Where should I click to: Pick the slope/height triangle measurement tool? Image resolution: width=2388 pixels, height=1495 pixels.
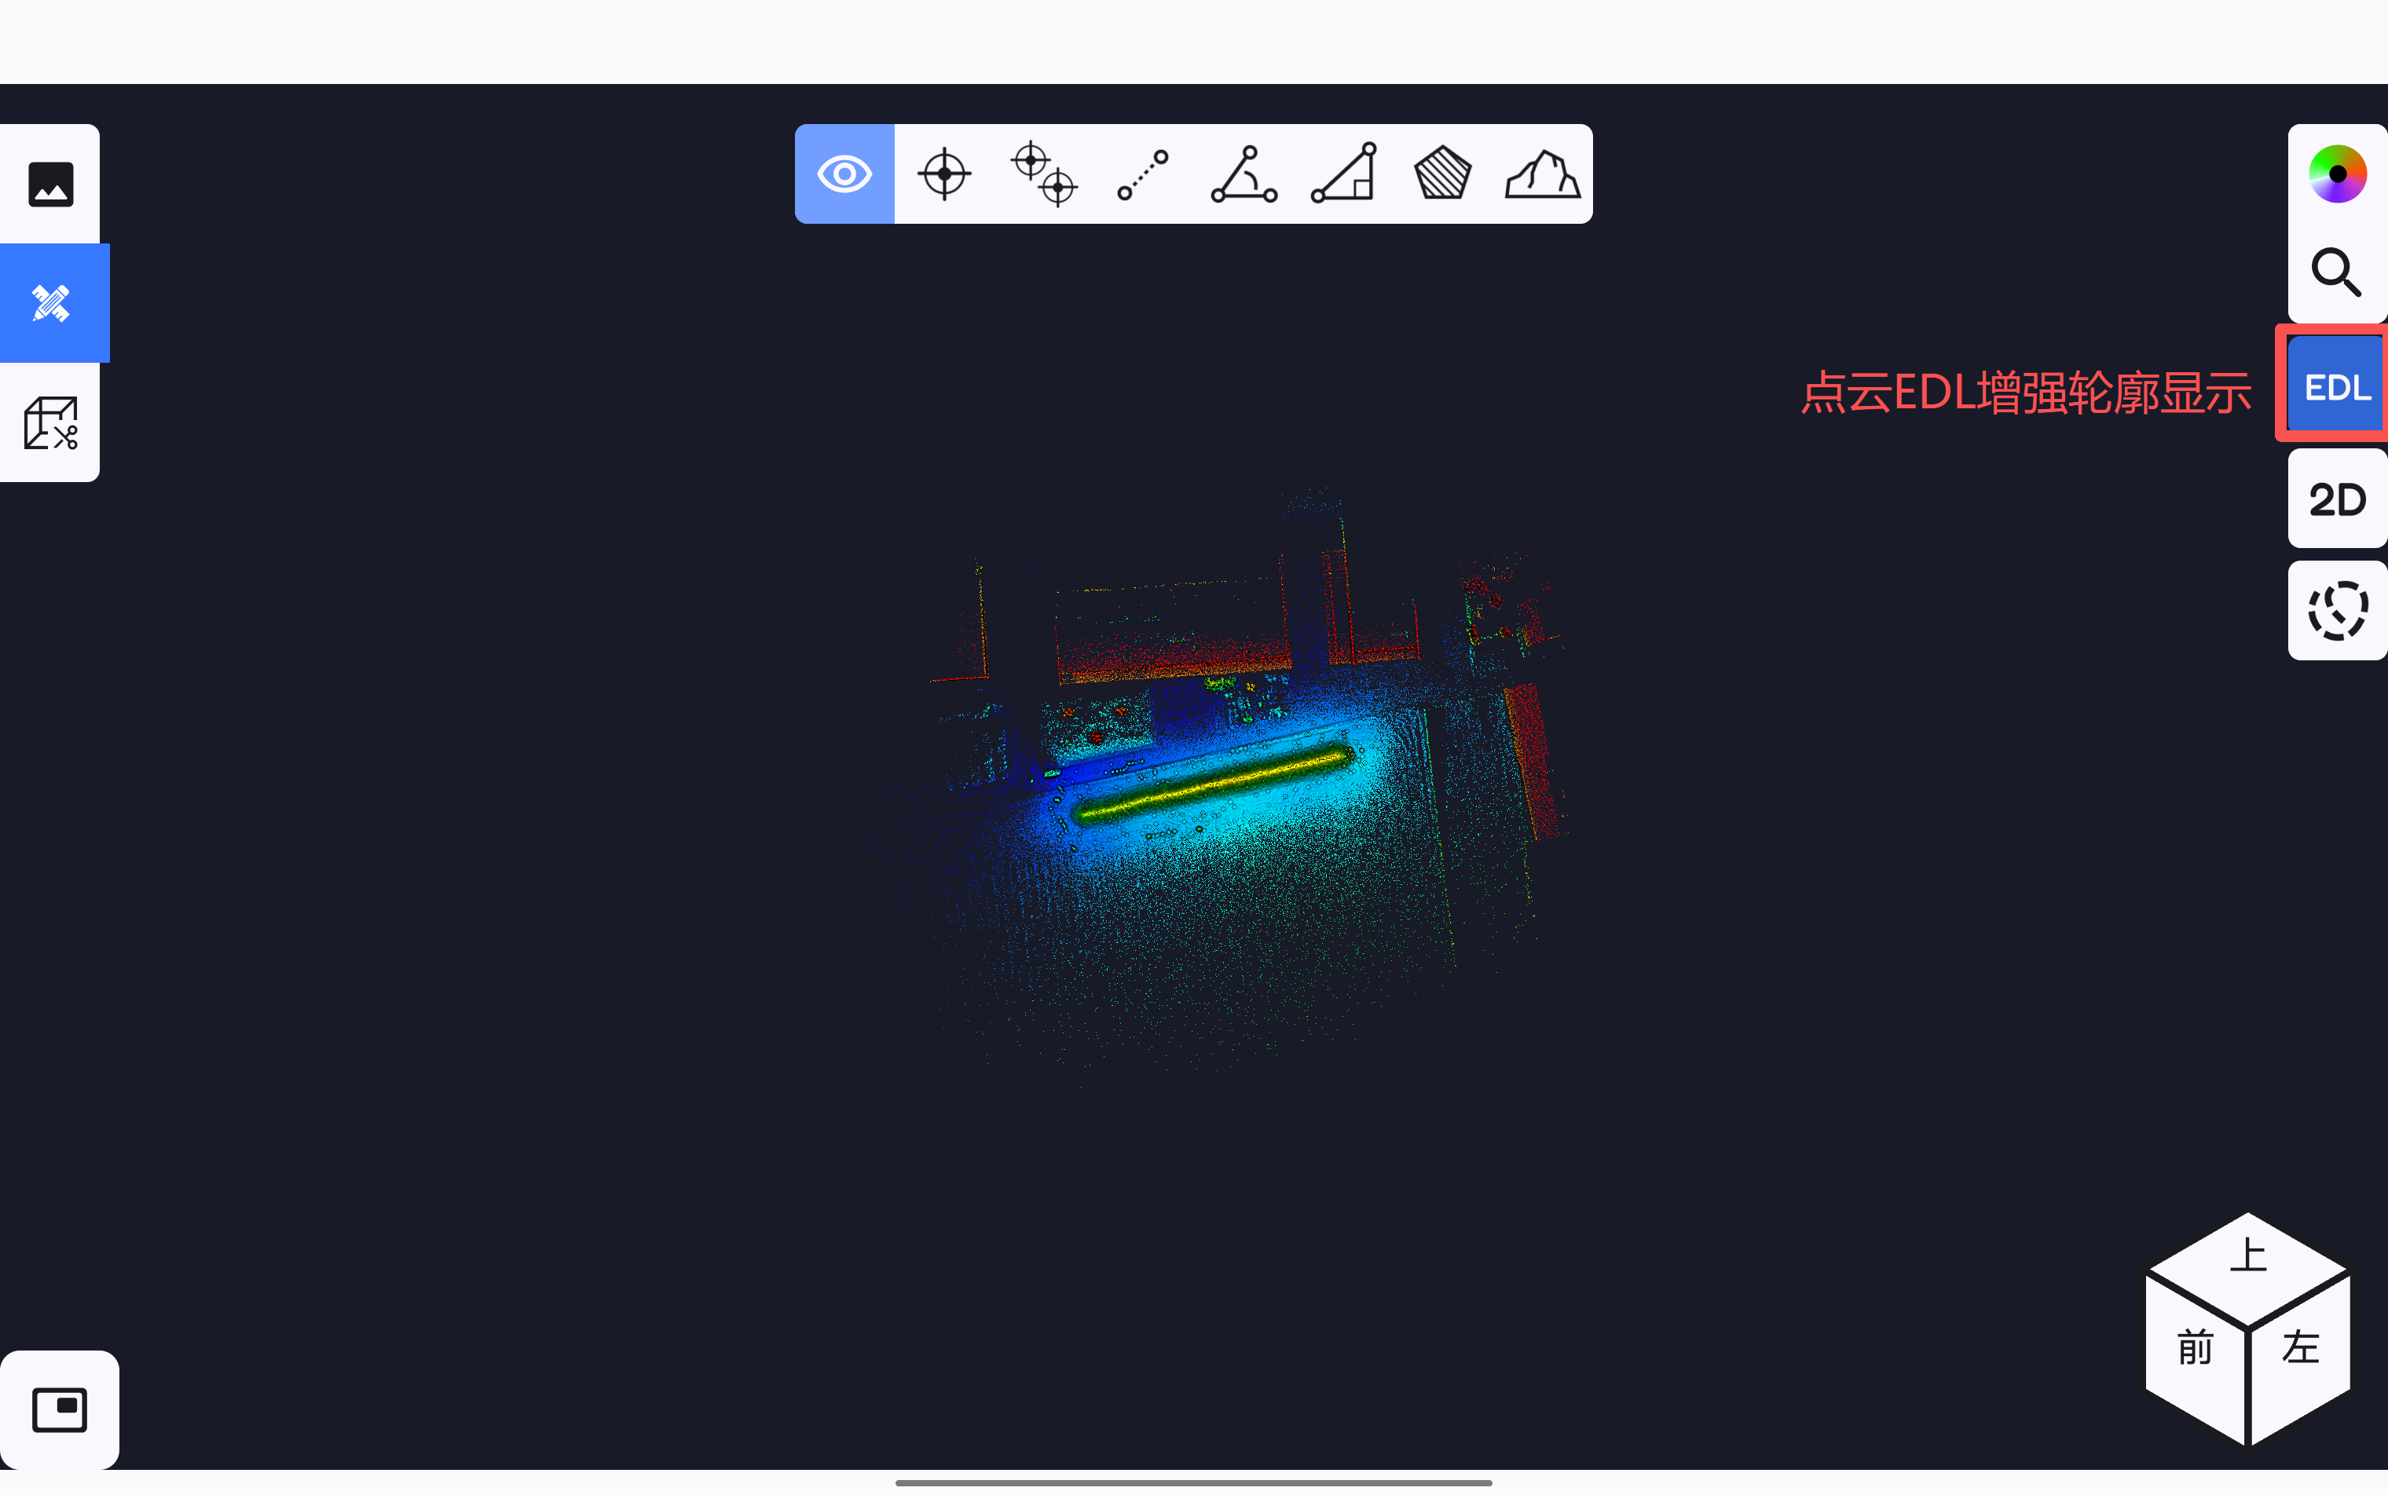coord(1343,174)
